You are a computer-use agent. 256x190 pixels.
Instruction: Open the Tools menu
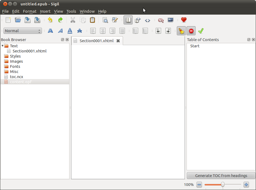(71, 11)
